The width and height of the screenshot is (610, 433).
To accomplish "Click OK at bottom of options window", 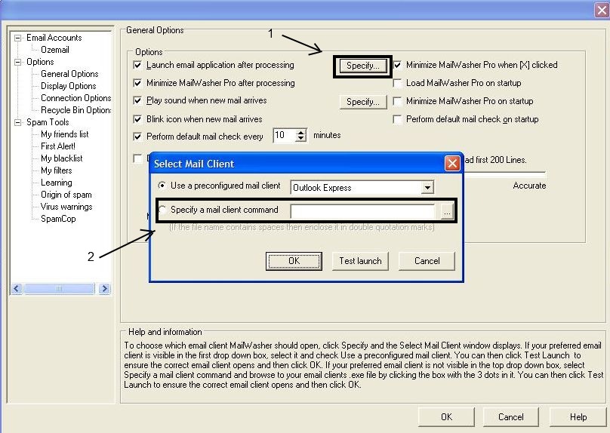I will click(x=446, y=417).
